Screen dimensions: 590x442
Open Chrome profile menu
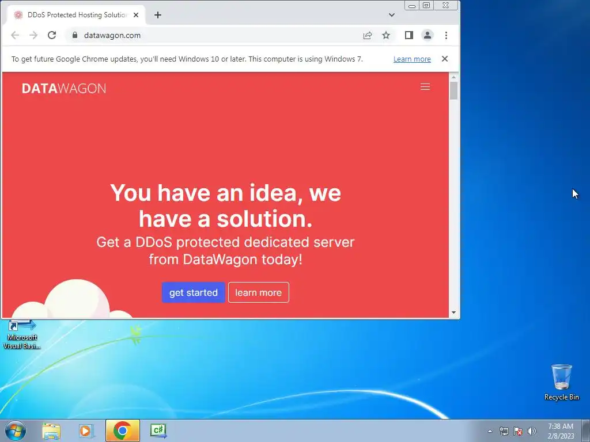coord(428,35)
